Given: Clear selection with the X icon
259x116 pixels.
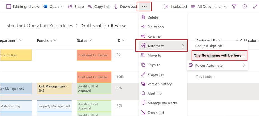Looking at the screenshot, I should pos(166,7).
